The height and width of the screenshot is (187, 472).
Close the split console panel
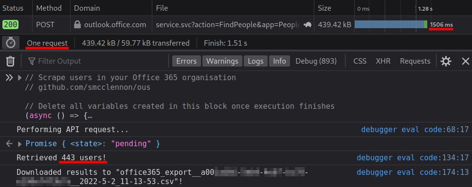click(465, 61)
